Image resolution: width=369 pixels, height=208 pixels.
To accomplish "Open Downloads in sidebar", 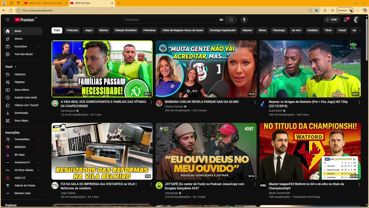I will 23,113.
